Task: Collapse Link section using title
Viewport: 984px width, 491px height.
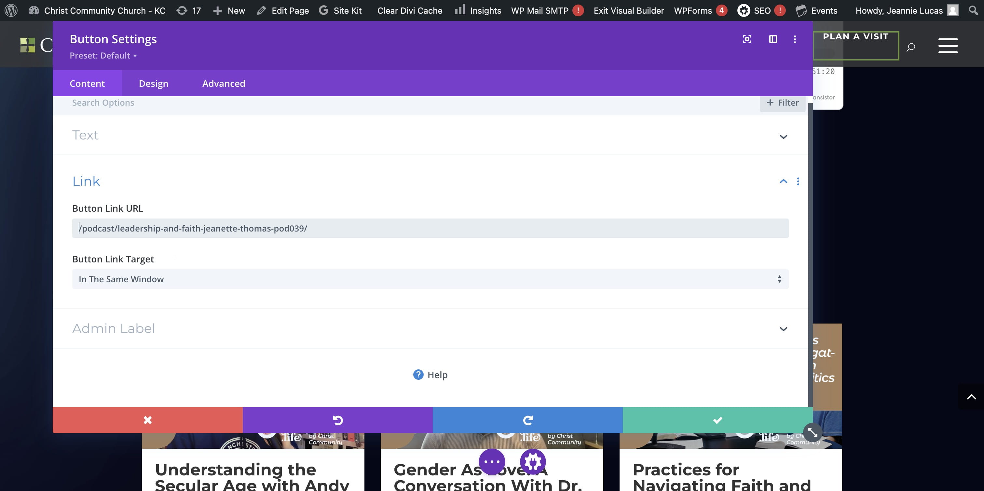Action: (86, 181)
